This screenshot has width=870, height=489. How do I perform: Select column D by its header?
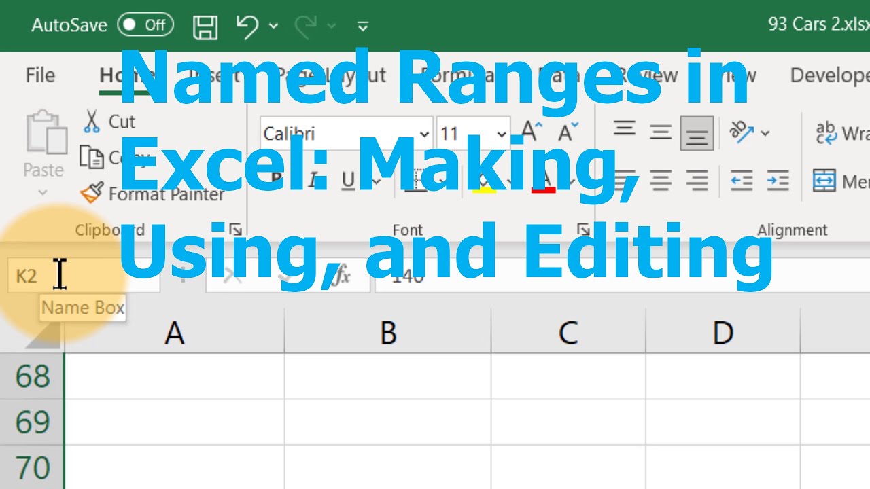pyautogui.click(x=723, y=333)
